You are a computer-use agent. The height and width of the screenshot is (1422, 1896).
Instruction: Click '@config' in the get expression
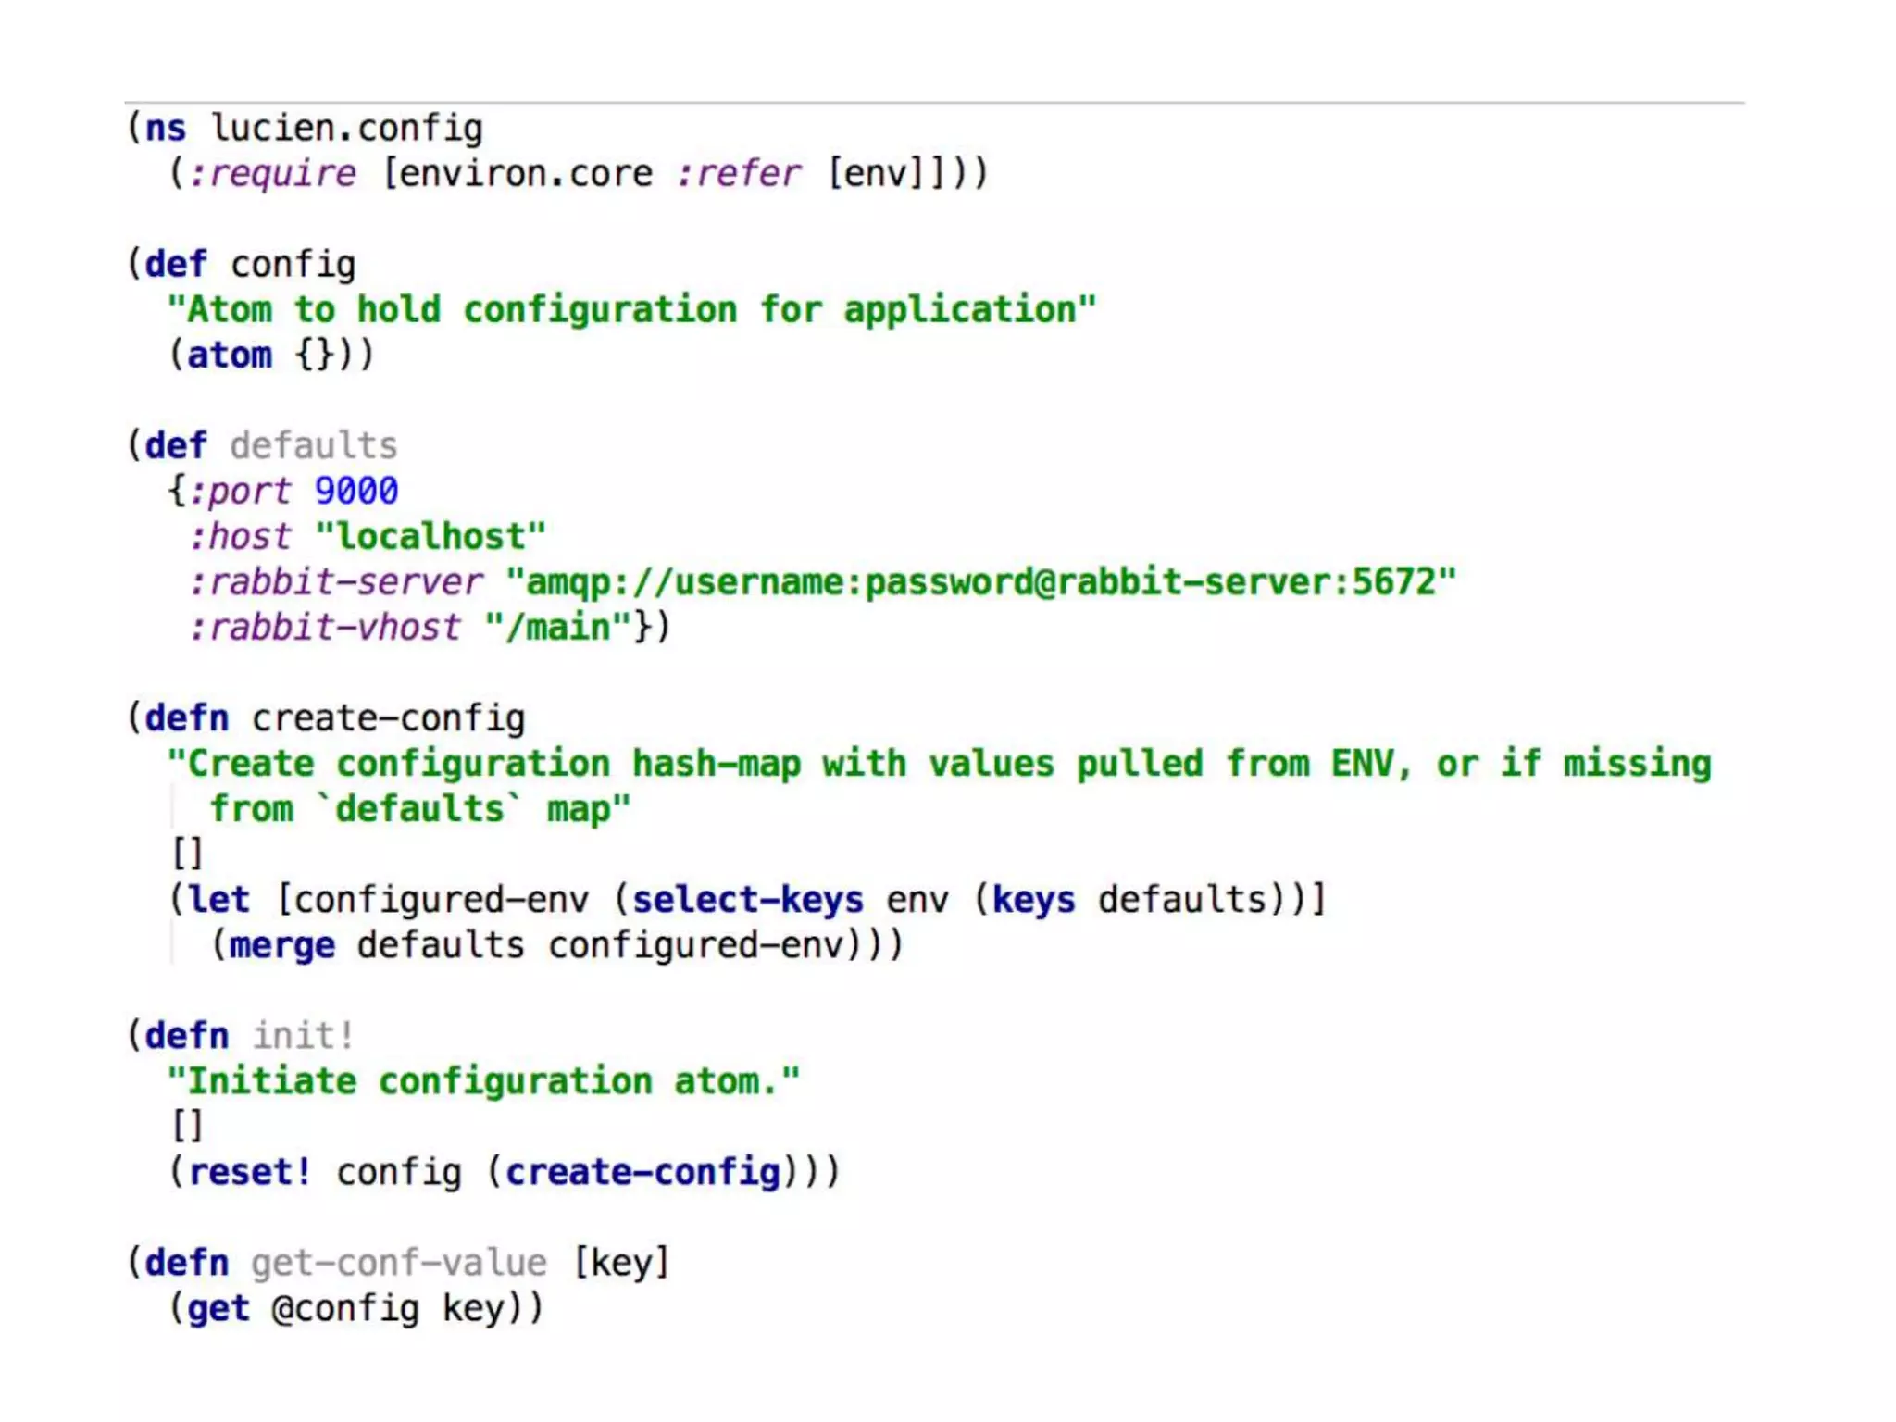pos(345,1308)
